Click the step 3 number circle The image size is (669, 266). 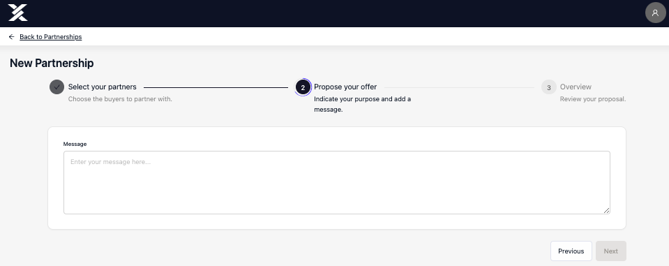tap(549, 87)
